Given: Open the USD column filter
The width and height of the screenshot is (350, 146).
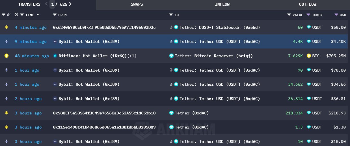Looking at the screenshot, I should [336, 15].
